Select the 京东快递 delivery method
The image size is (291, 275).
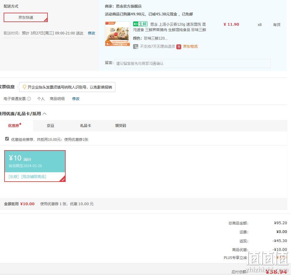26,18
